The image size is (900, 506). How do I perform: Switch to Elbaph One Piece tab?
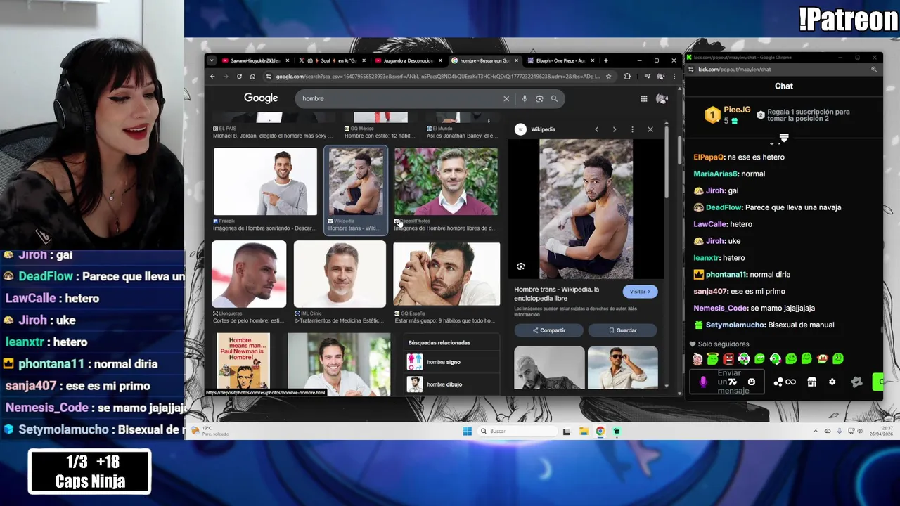pos(561,60)
